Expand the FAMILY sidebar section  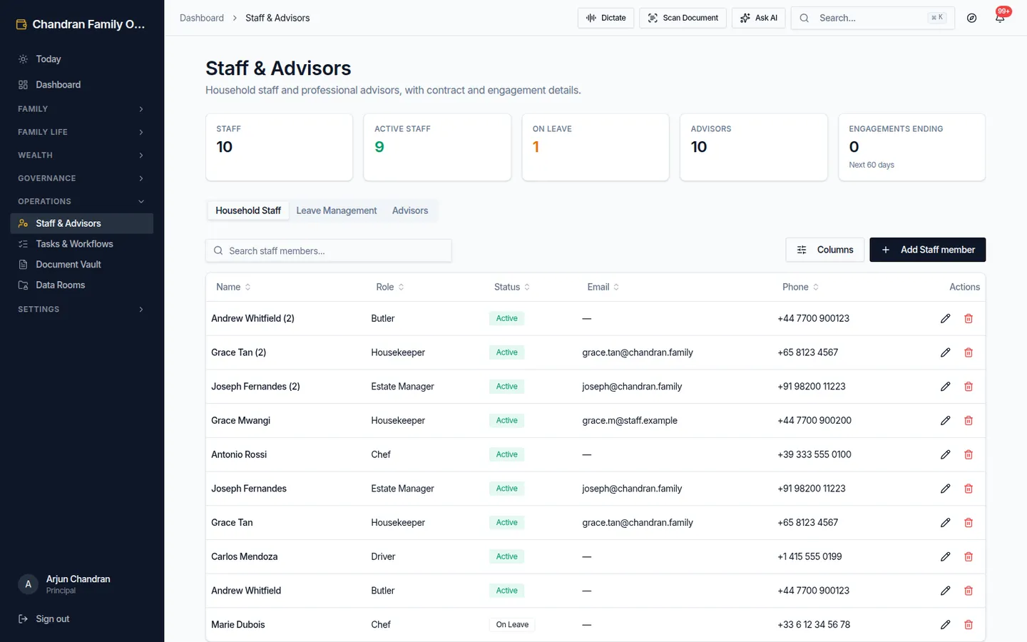click(82, 109)
